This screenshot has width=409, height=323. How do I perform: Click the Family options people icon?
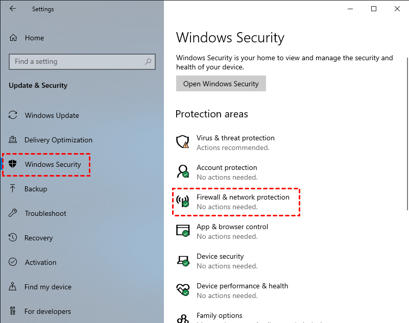pyautogui.click(x=182, y=318)
